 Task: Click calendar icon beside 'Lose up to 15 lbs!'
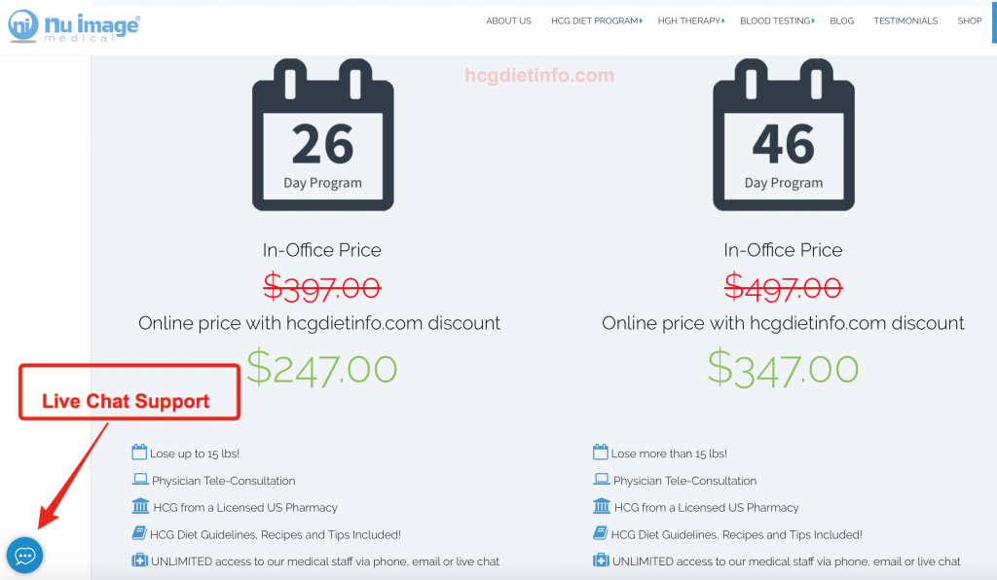click(139, 453)
